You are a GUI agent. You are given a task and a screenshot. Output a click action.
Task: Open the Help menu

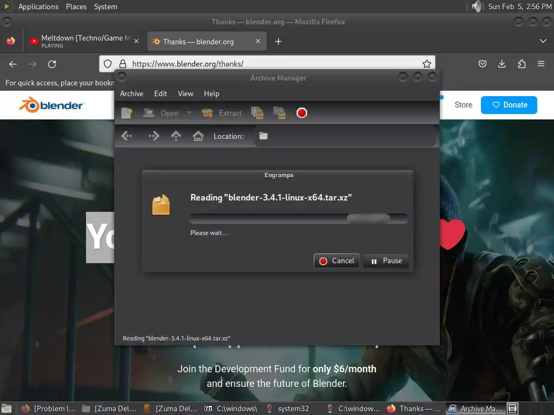[212, 93]
